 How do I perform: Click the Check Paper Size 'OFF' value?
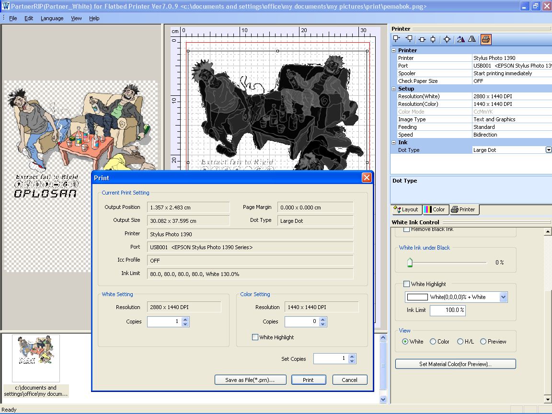point(512,81)
